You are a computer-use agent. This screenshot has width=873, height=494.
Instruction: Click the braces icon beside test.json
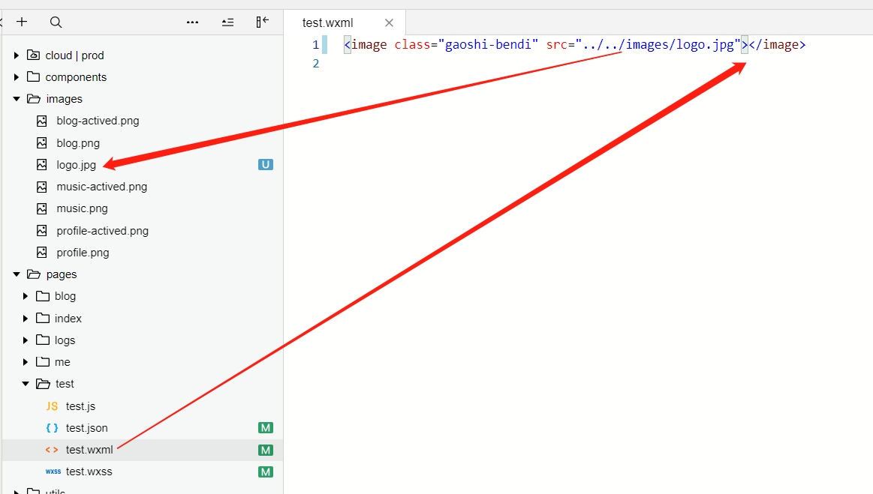click(52, 428)
